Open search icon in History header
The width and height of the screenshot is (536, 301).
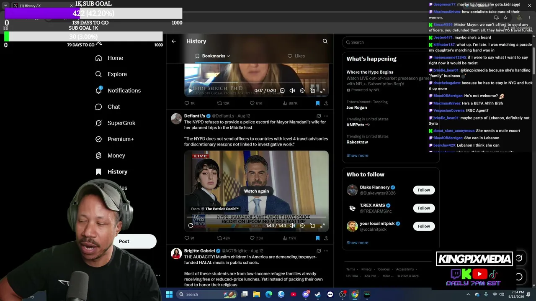325,41
